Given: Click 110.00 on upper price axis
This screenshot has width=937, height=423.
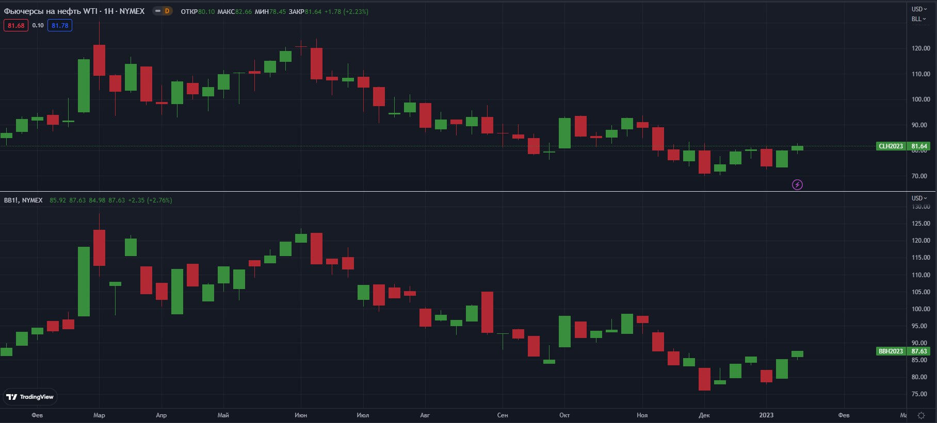Looking at the screenshot, I should tap(920, 74).
